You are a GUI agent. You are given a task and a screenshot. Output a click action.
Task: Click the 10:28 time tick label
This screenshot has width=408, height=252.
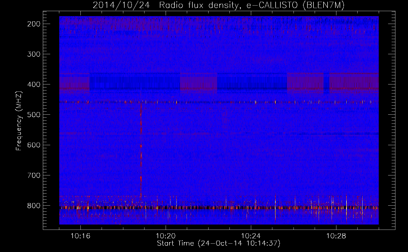336,236
